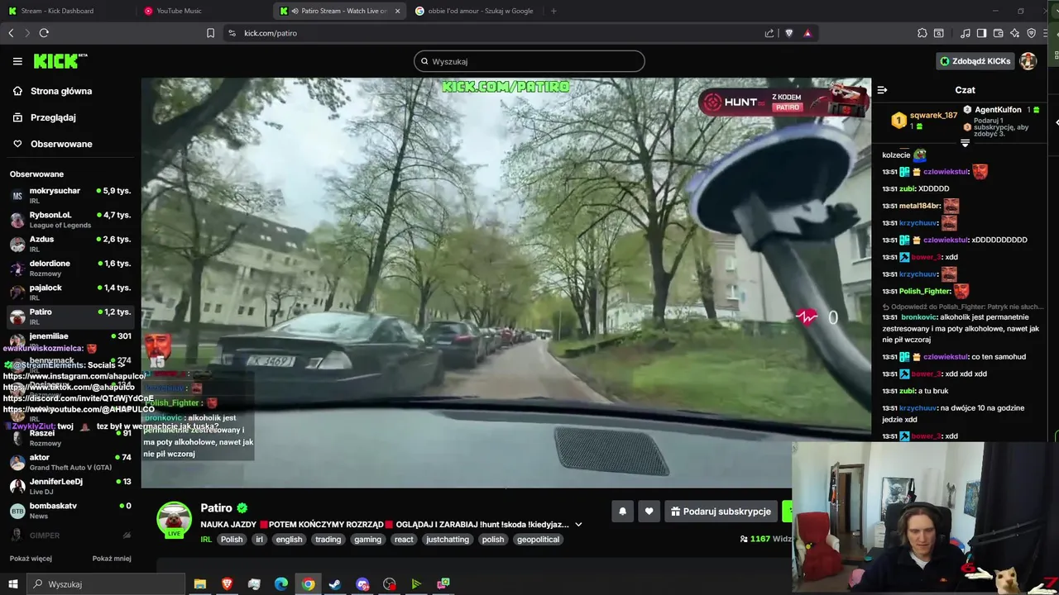
Task: Select Patiro channel in followed list
Action: coord(70,317)
